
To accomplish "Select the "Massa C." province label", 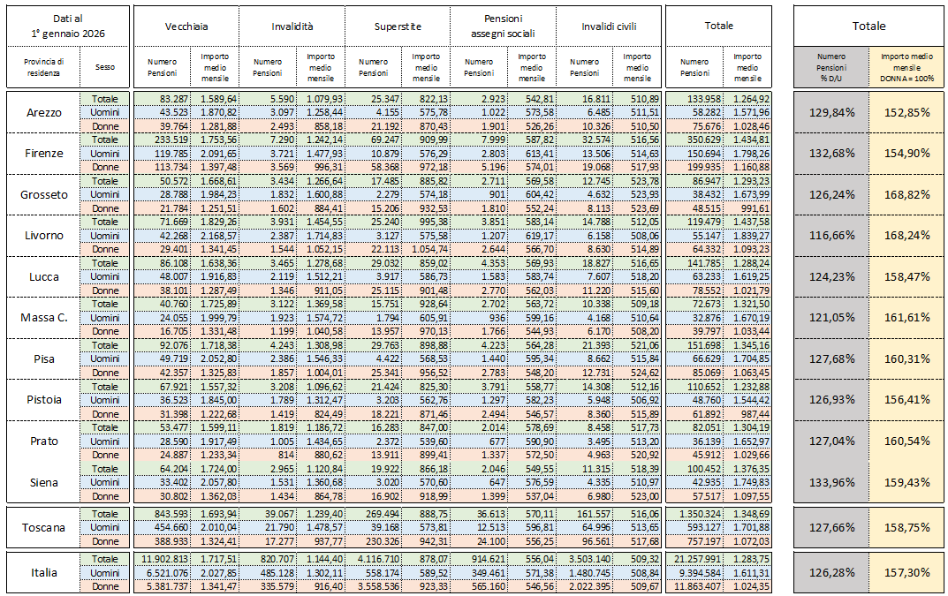I will pyautogui.click(x=43, y=317).
